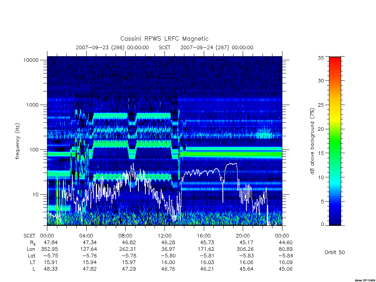Click the longitude value '262.31'

128,249
